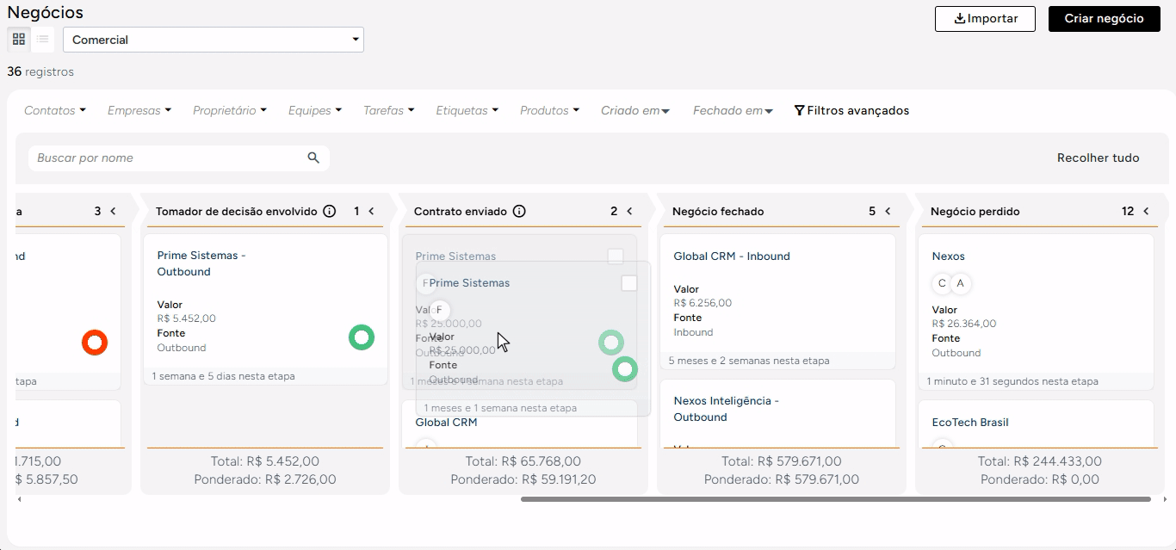Collapse the Negócio perdido column
Image resolution: width=1176 pixels, height=550 pixels.
tap(1146, 212)
